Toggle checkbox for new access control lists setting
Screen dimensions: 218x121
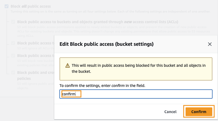[x=13, y=22]
